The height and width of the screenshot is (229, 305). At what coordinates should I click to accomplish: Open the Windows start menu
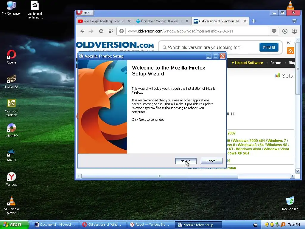click(x=14, y=225)
